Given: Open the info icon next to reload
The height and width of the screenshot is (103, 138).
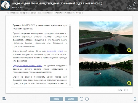Looking at the screenshot, I should [x=87, y=99].
